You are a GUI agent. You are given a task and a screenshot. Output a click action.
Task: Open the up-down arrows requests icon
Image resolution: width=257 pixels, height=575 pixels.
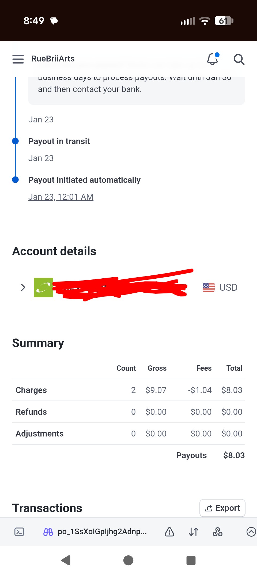(x=194, y=532)
